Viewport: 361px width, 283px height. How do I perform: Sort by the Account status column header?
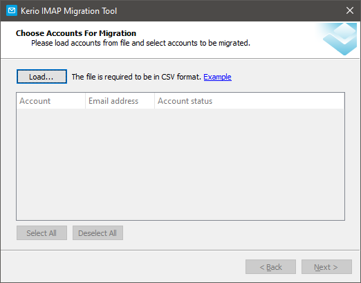pyautogui.click(x=249, y=101)
